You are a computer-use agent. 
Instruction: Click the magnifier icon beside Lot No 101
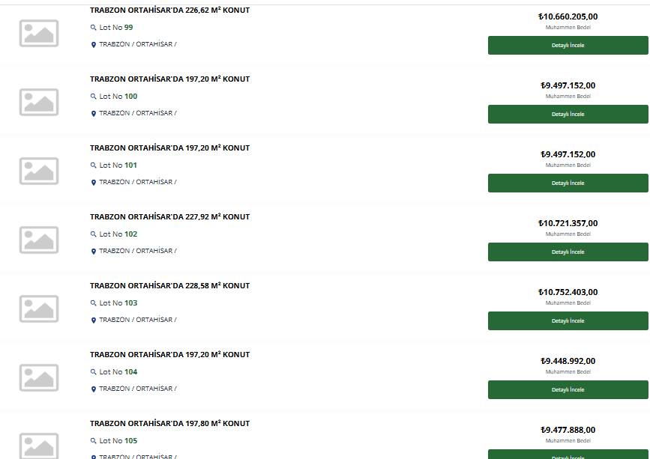(x=93, y=165)
